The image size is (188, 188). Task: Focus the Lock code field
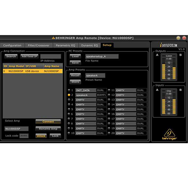tap(24, 136)
